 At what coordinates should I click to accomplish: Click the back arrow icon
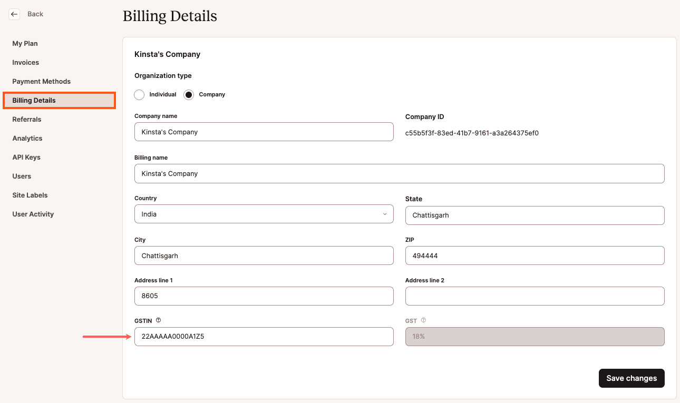tap(14, 14)
